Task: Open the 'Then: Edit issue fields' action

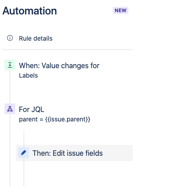Action: 68,153
